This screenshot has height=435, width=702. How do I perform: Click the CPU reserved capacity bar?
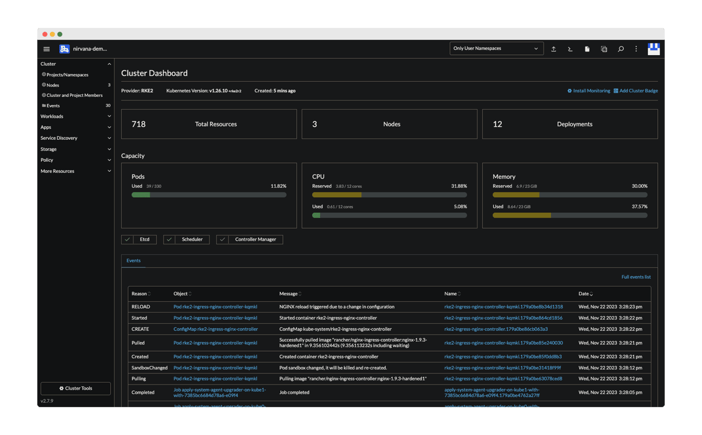[389, 195]
